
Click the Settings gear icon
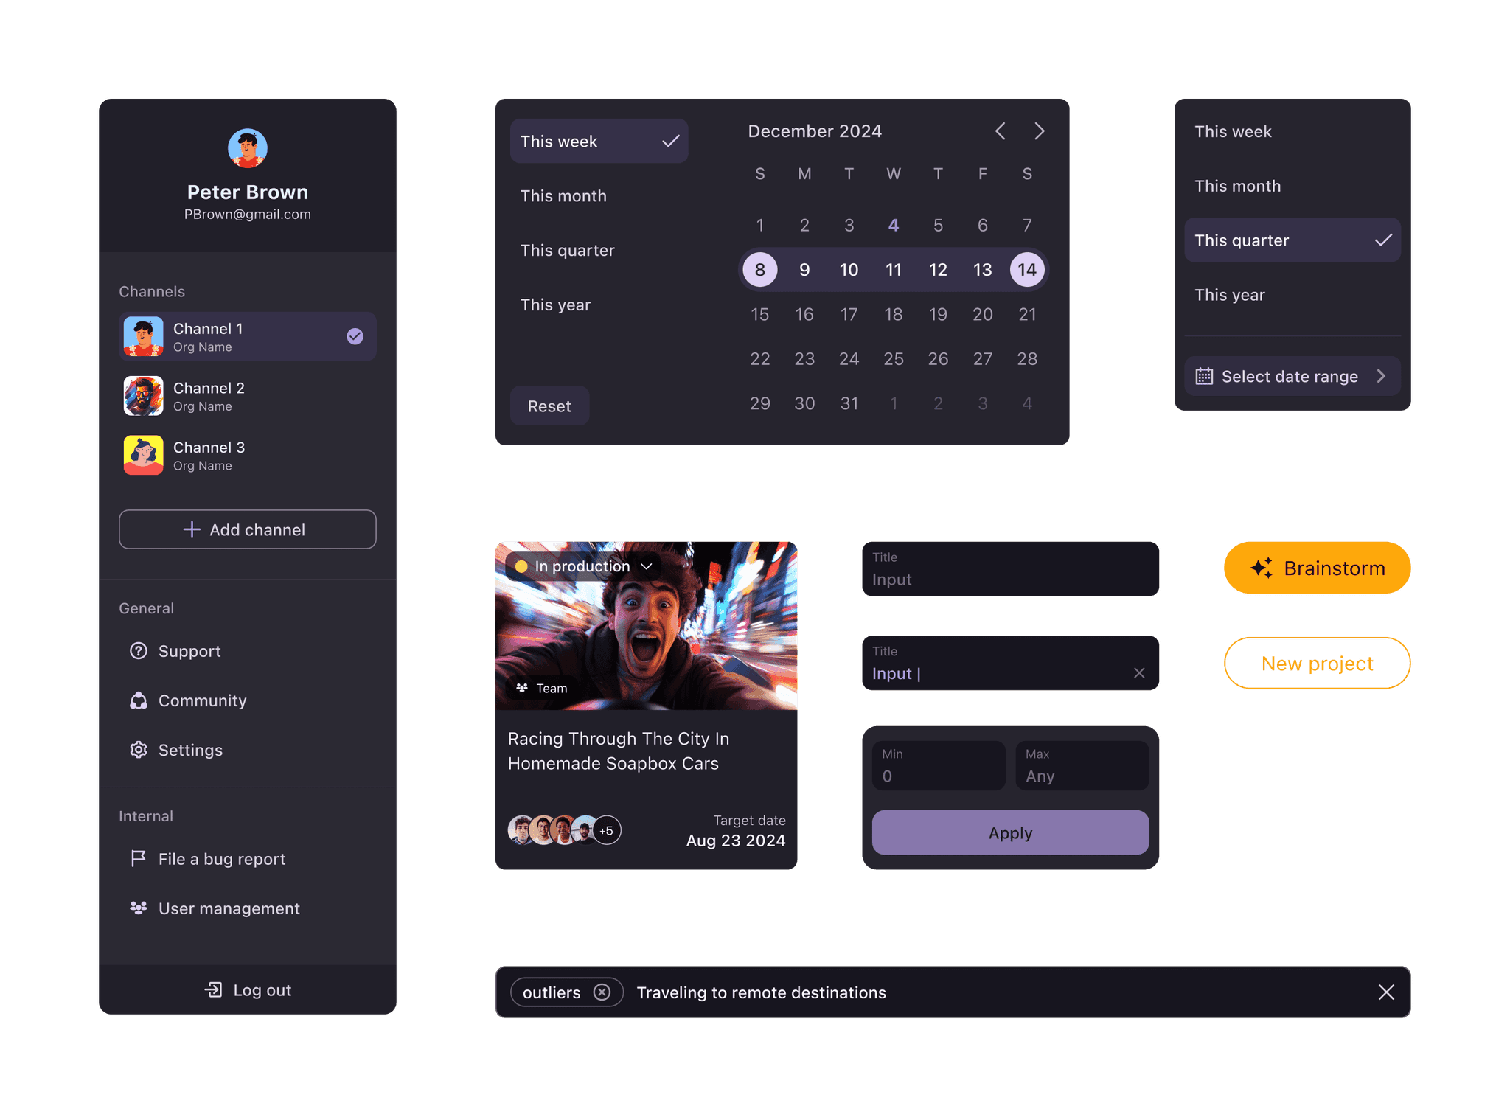tap(139, 750)
